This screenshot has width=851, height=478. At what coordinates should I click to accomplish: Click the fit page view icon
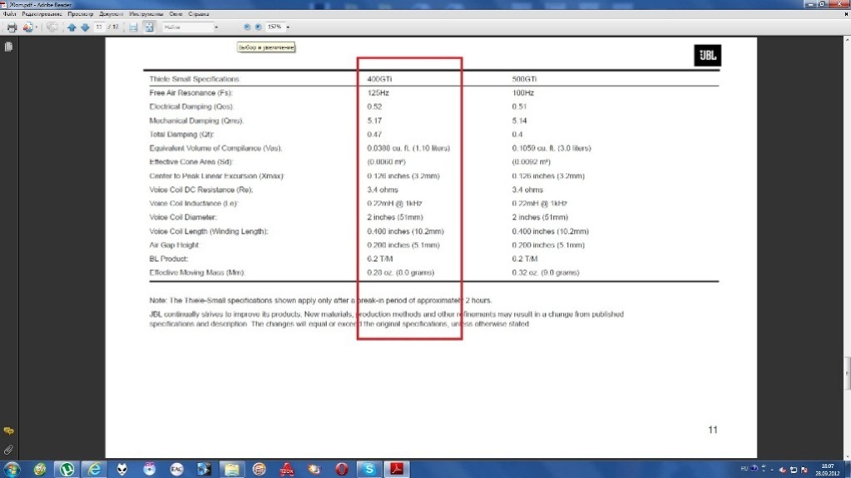click(149, 27)
